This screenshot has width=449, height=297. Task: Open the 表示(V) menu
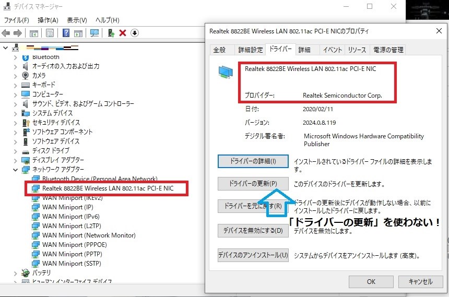click(x=77, y=20)
